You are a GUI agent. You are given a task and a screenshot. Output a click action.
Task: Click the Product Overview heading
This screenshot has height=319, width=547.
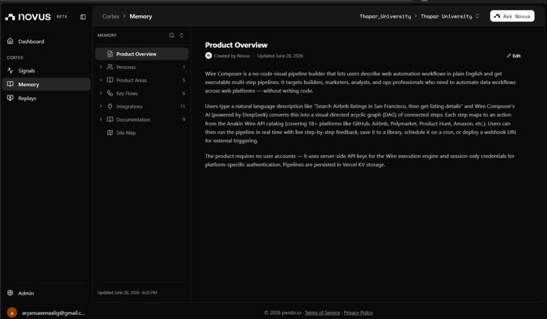click(236, 45)
